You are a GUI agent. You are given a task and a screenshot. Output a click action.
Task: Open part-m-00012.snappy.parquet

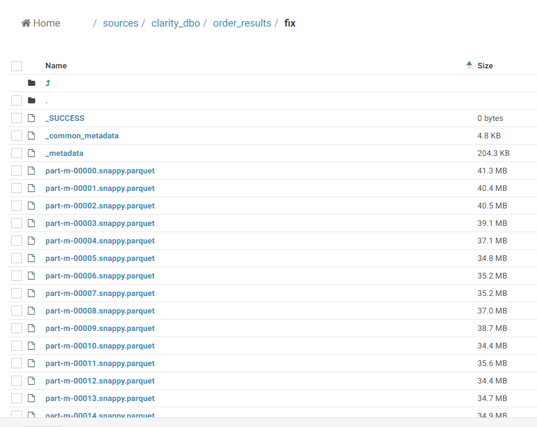click(x=100, y=380)
